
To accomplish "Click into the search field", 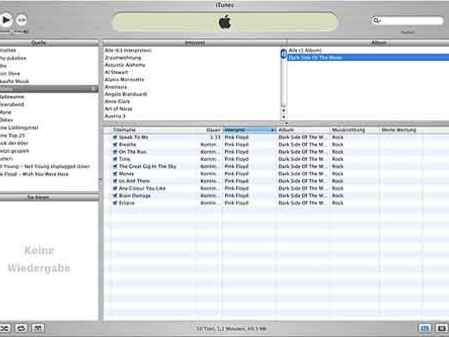I will click(408, 20).
